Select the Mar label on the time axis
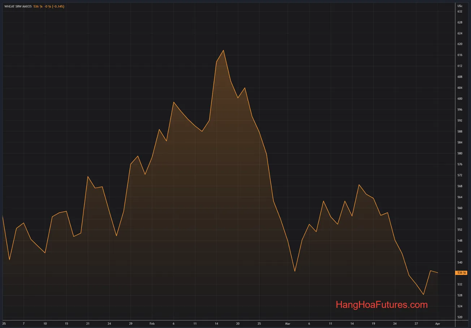The image size is (471, 328). tap(288, 324)
